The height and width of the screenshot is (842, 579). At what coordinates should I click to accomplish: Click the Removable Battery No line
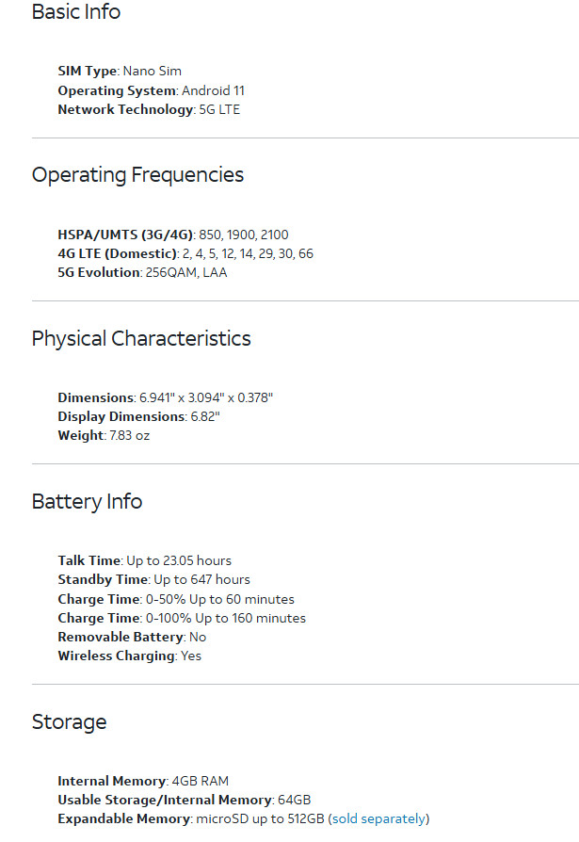(132, 637)
